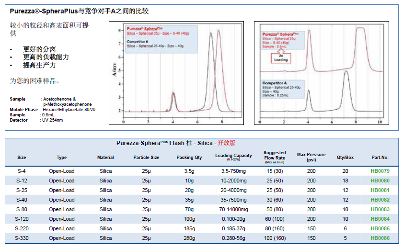Click the Material column header
This screenshot has width=403, height=249.
tap(105, 158)
